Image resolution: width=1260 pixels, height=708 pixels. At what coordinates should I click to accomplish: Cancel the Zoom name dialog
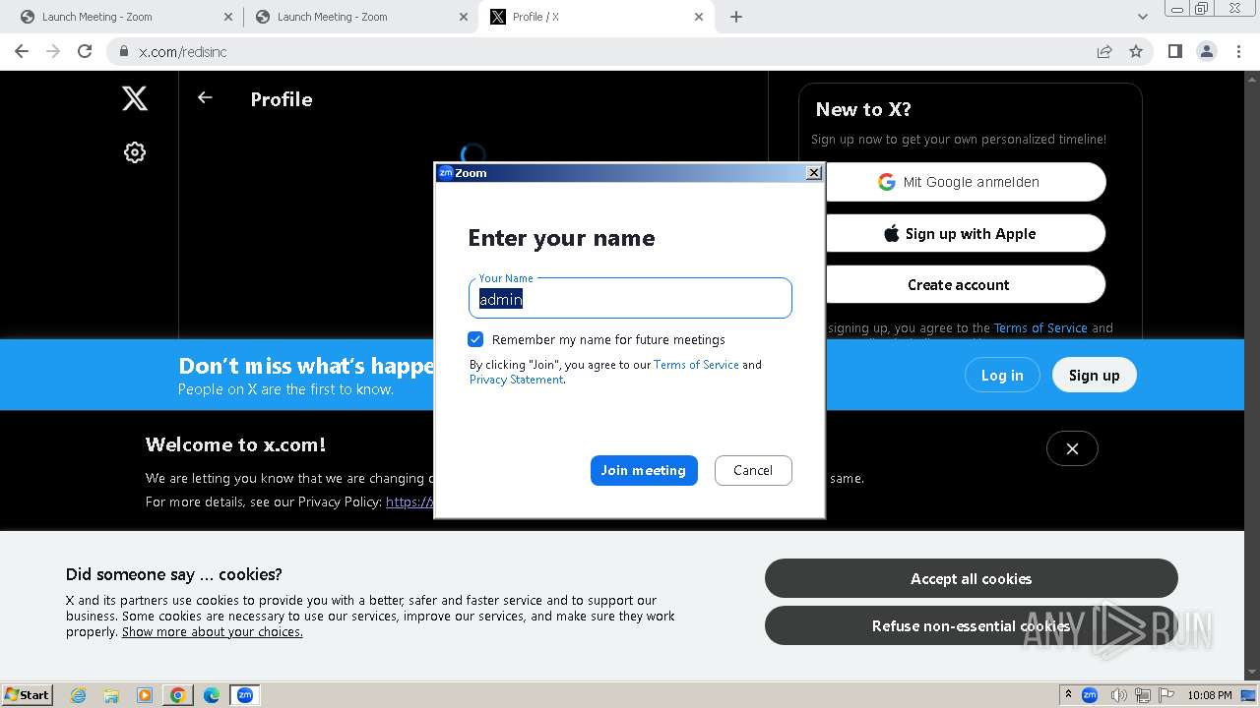[x=753, y=470]
